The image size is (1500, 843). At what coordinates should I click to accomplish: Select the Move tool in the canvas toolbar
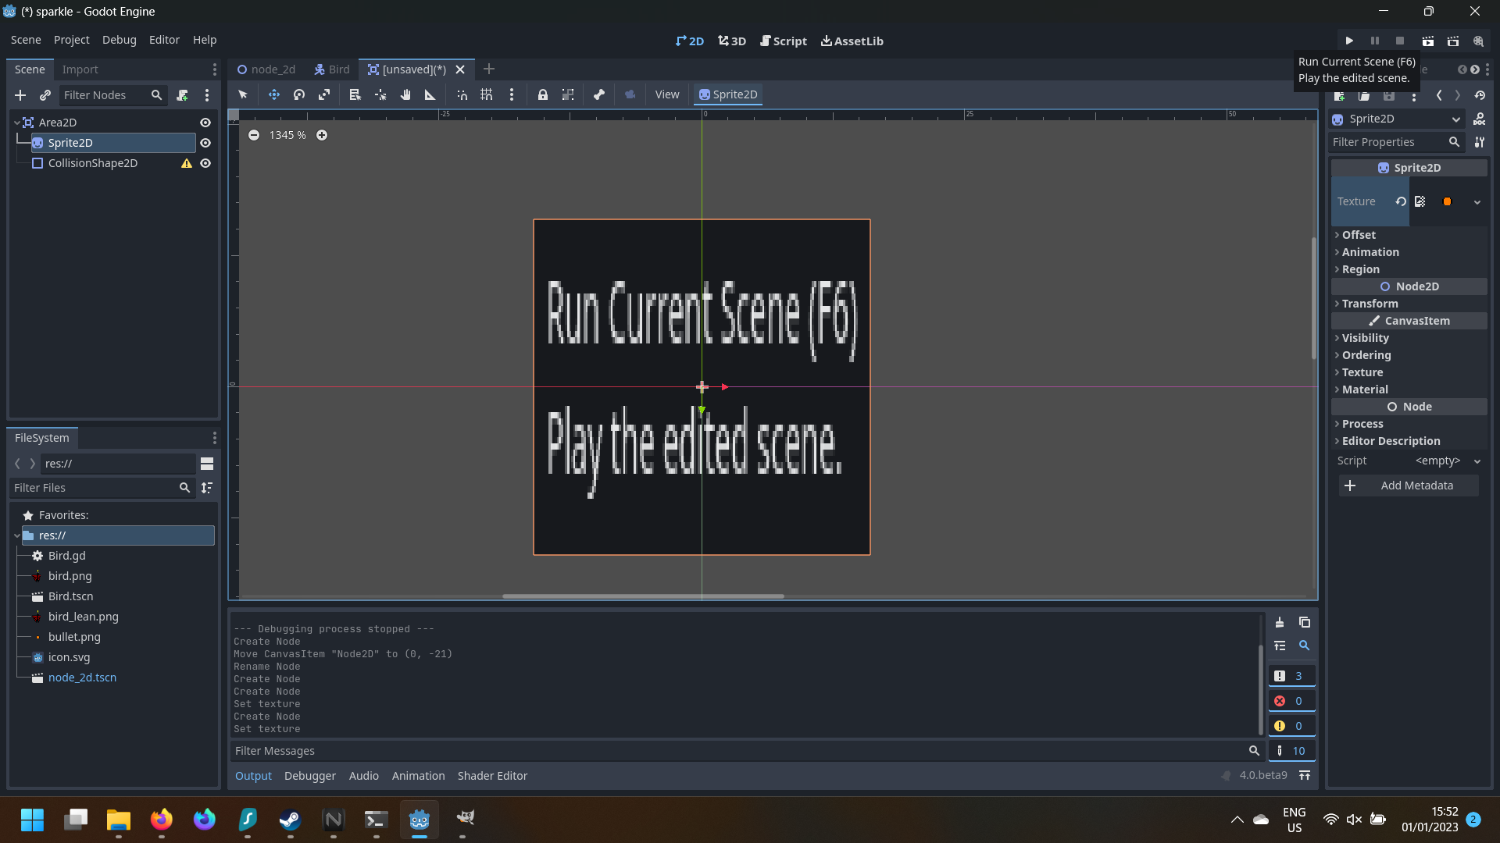click(x=274, y=94)
